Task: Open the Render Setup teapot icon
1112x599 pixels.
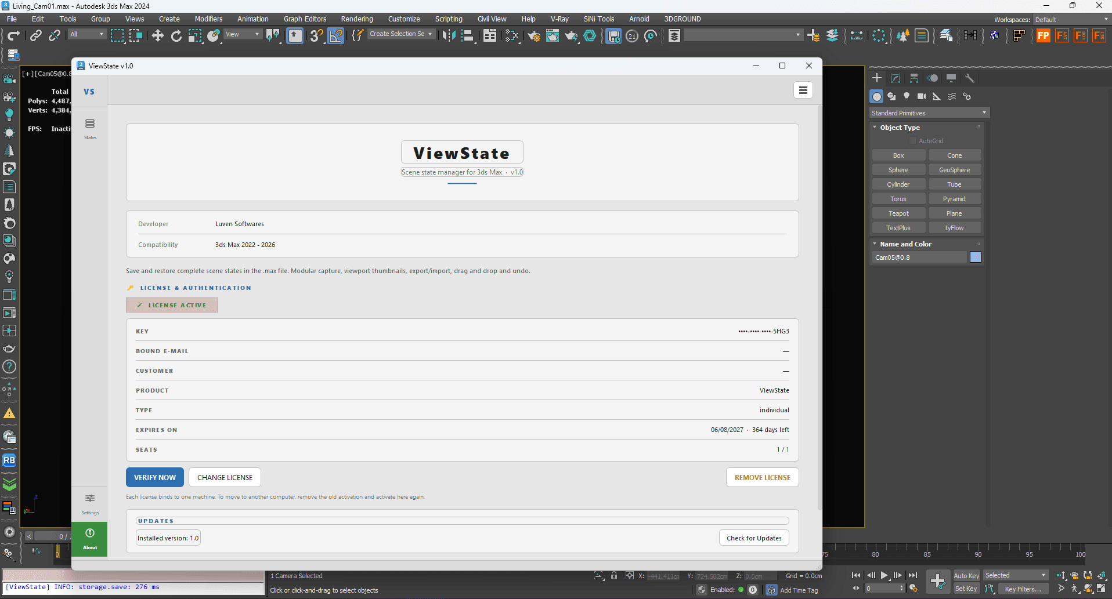Action: point(533,36)
